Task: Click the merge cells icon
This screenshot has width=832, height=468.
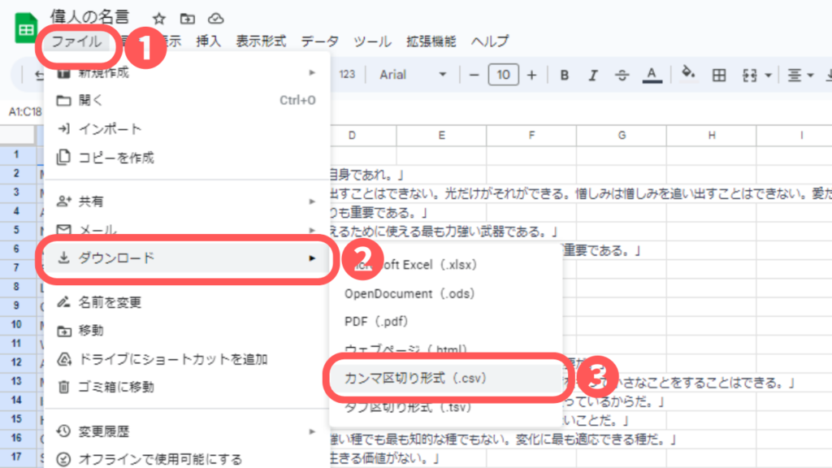Action: [x=749, y=75]
